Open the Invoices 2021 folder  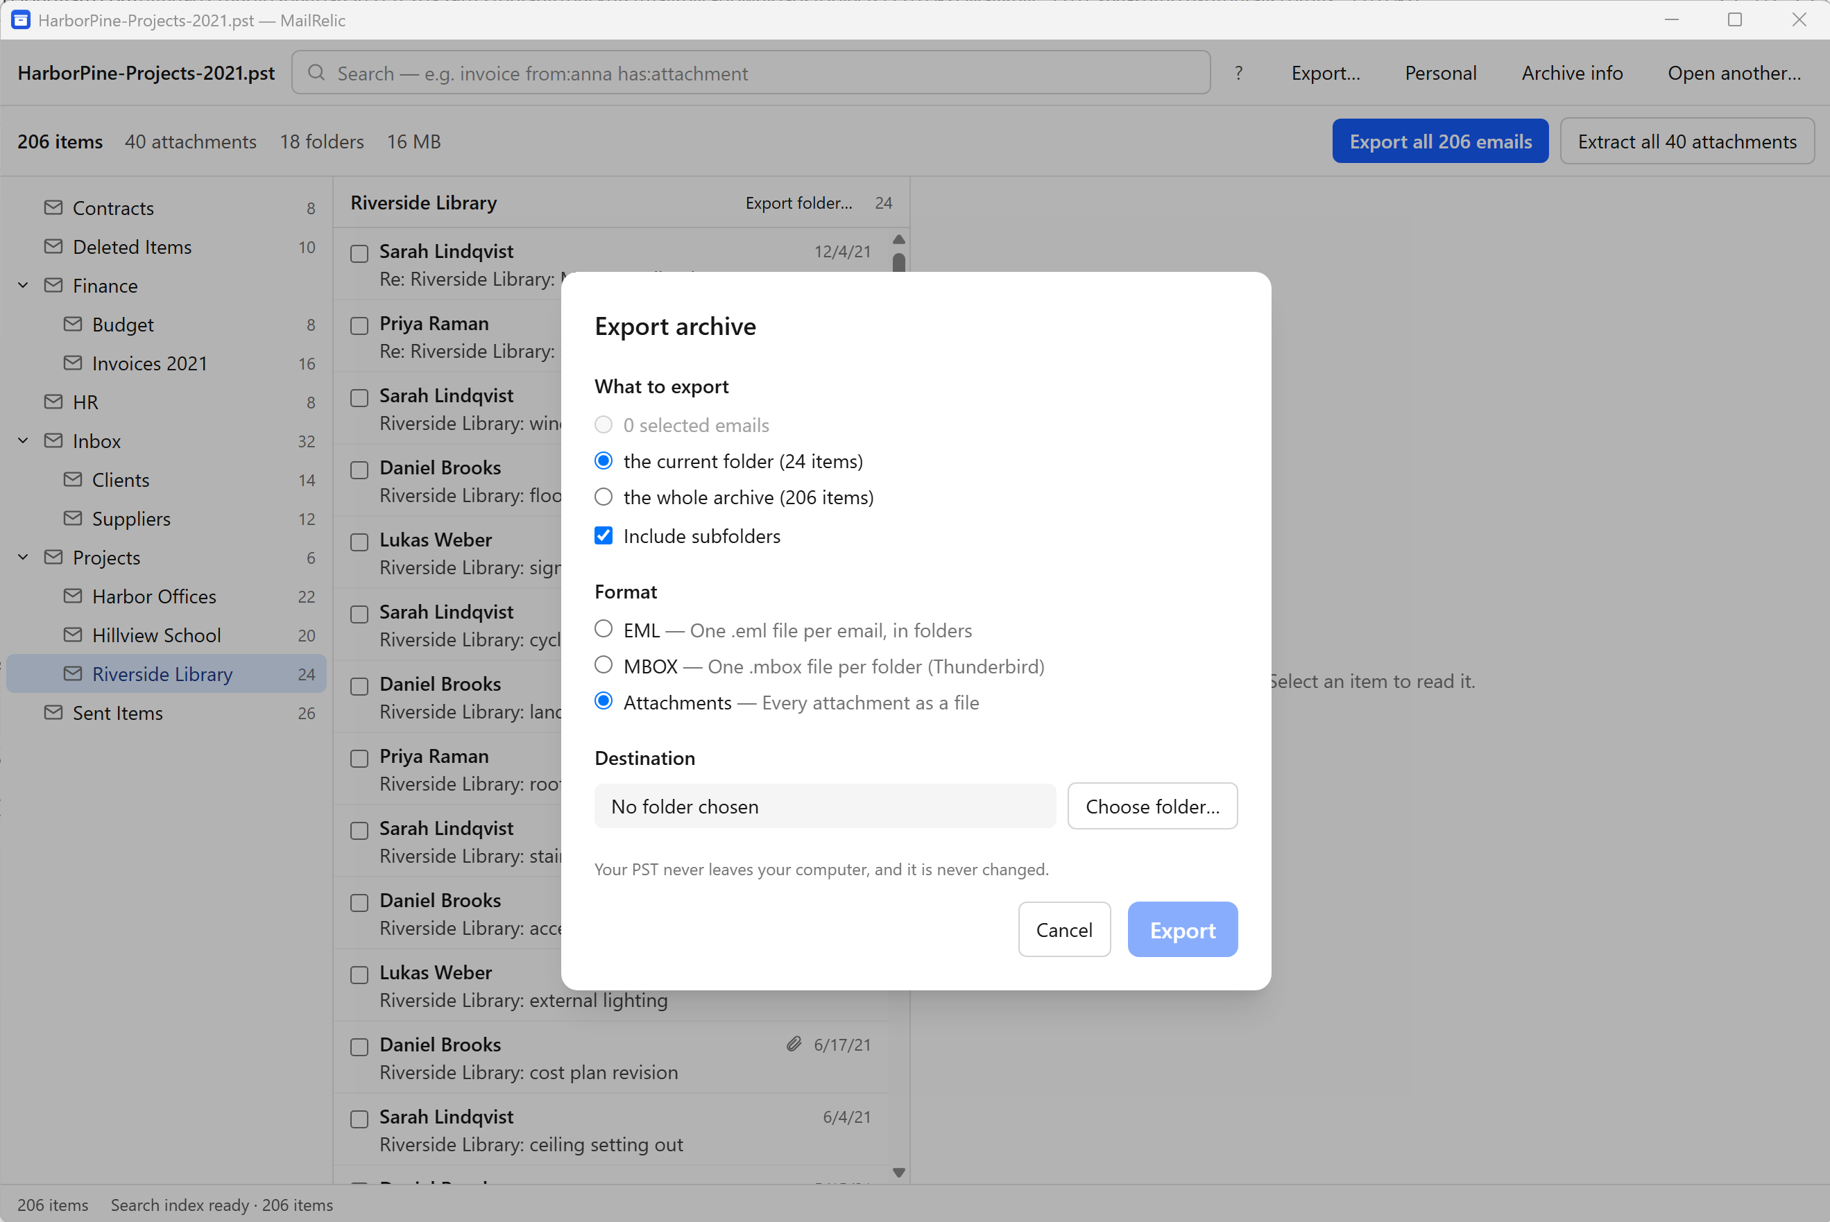pyautogui.click(x=165, y=363)
